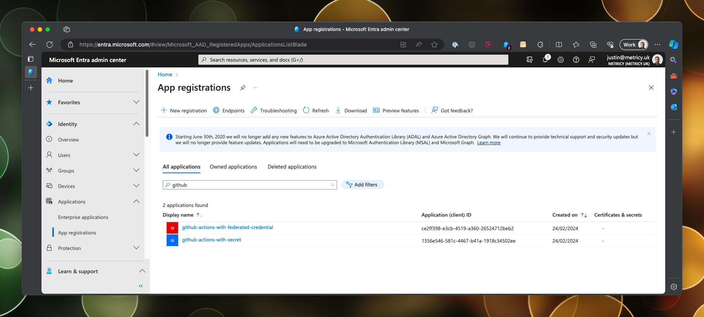The image size is (704, 317).
Task: Toggle split screen icon in browser toolbar
Action: click(559, 45)
